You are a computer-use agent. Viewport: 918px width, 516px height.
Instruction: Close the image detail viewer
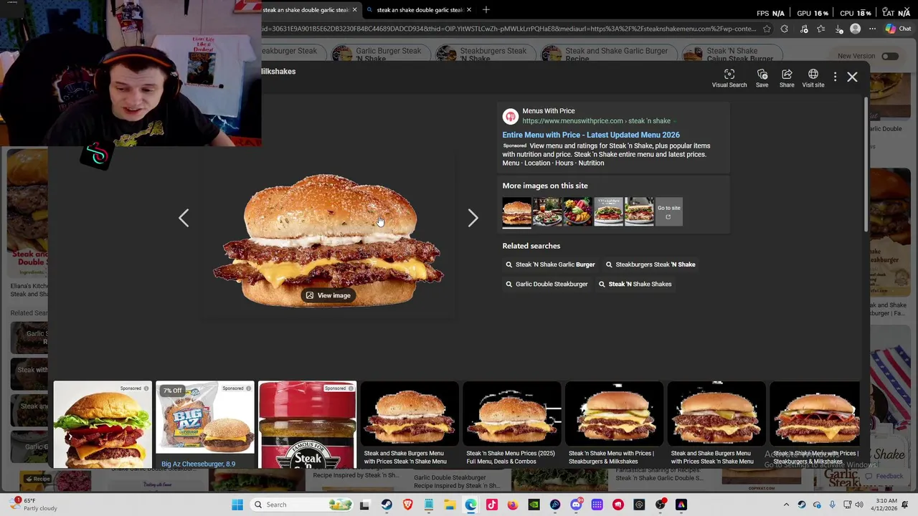tap(852, 77)
